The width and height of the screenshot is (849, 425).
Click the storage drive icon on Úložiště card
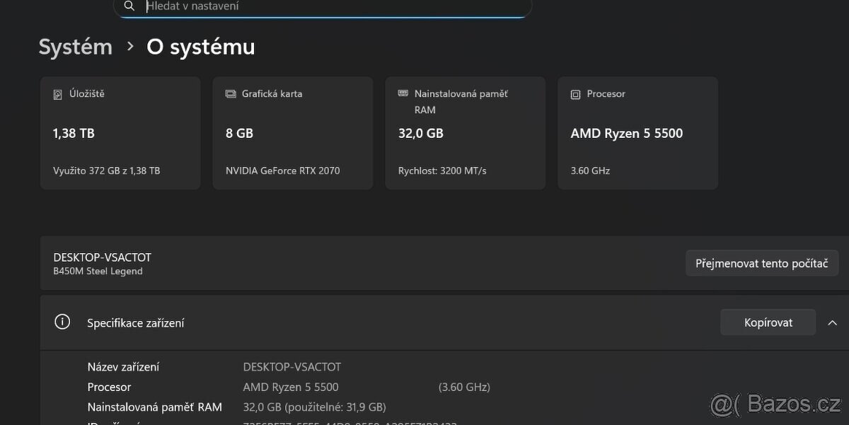pyautogui.click(x=59, y=93)
